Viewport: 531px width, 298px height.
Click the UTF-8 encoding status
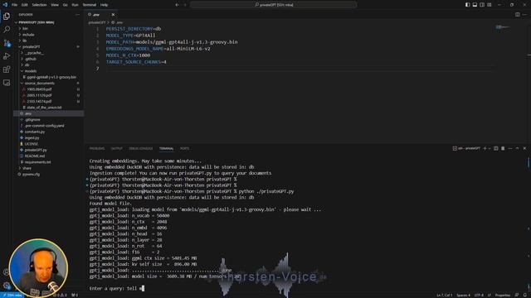(x=479, y=296)
